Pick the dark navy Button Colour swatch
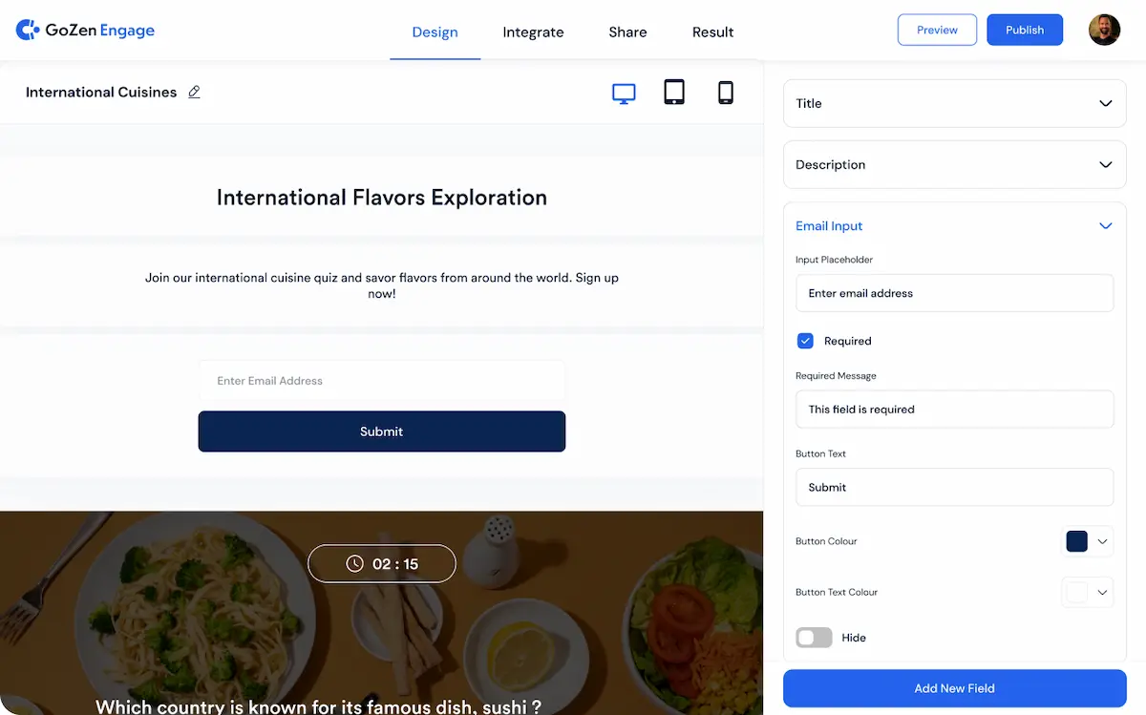 pyautogui.click(x=1076, y=541)
